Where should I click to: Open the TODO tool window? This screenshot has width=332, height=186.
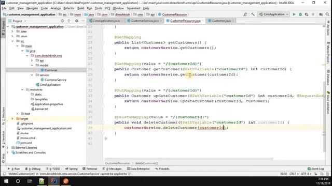(53, 169)
